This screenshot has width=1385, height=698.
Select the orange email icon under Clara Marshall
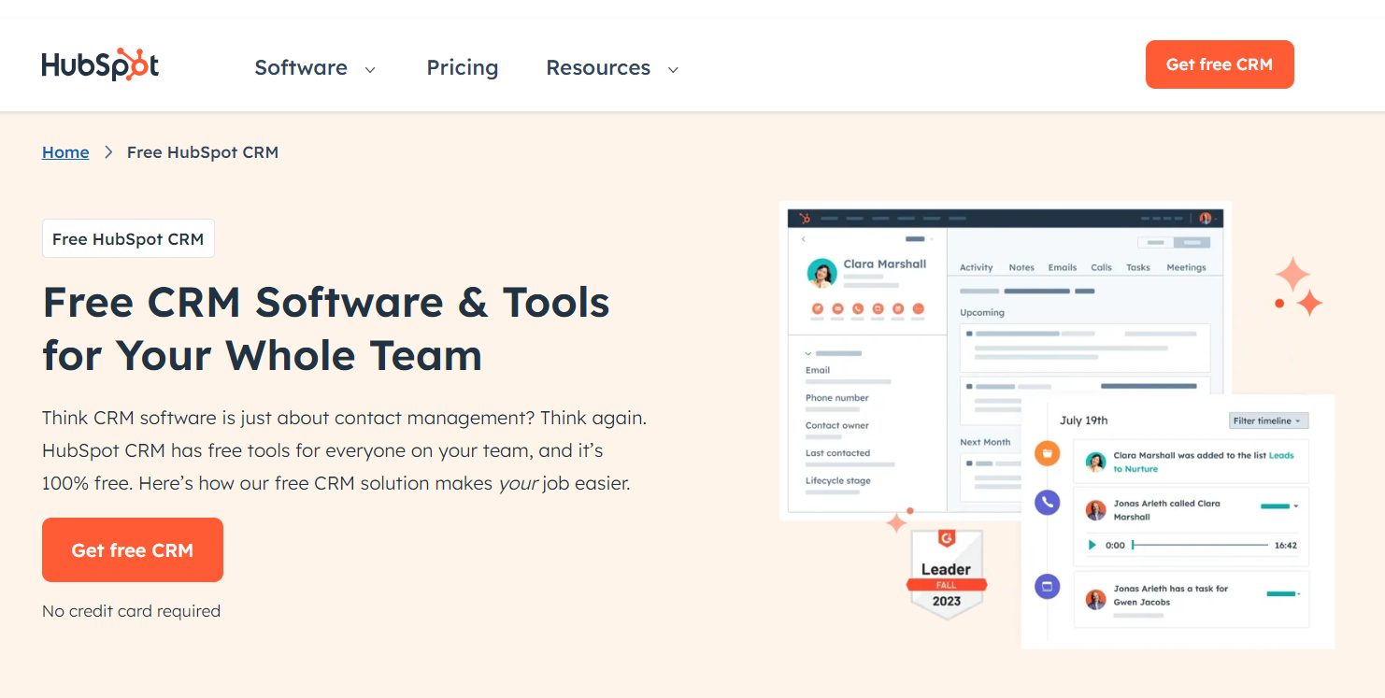[838, 309]
